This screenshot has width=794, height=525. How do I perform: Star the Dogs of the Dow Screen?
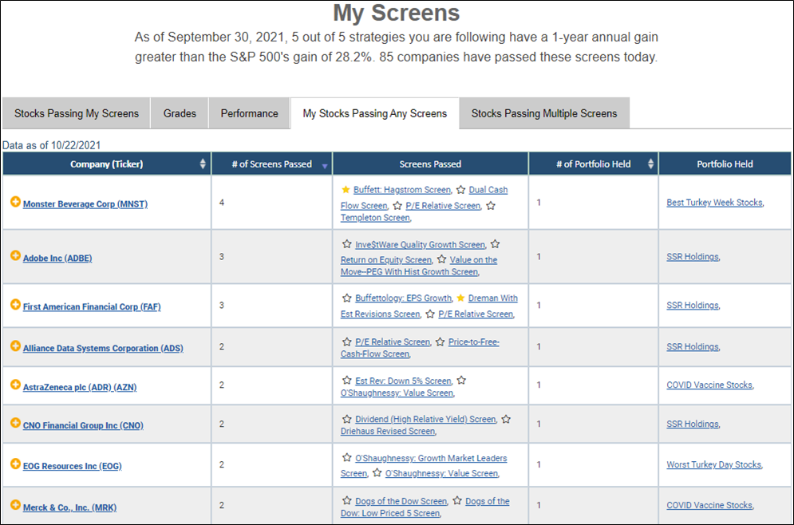pyautogui.click(x=347, y=501)
